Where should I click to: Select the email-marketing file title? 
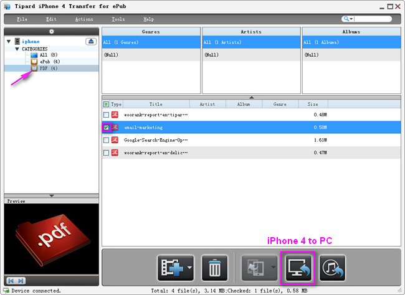[x=143, y=127]
